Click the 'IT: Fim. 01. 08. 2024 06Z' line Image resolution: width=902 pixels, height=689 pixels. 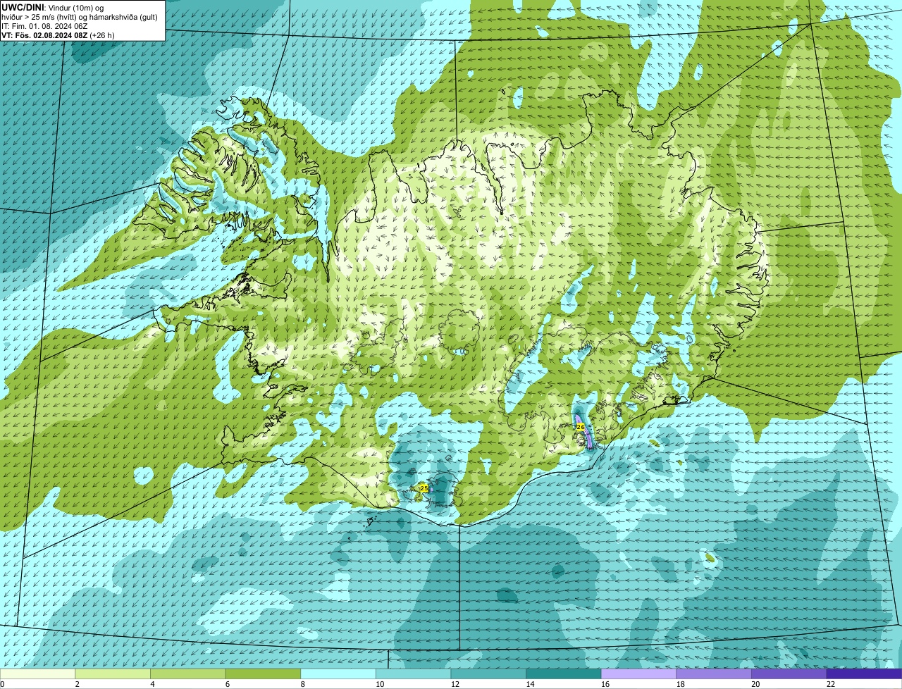coord(44,26)
